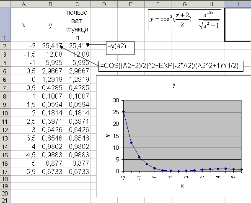Select column G header
This screenshot has height=203, width=251.
tap(184, 4)
